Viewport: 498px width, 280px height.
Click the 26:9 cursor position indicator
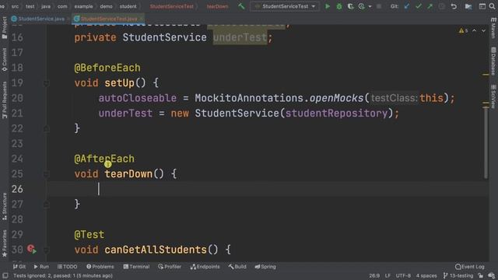pos(374,275)
